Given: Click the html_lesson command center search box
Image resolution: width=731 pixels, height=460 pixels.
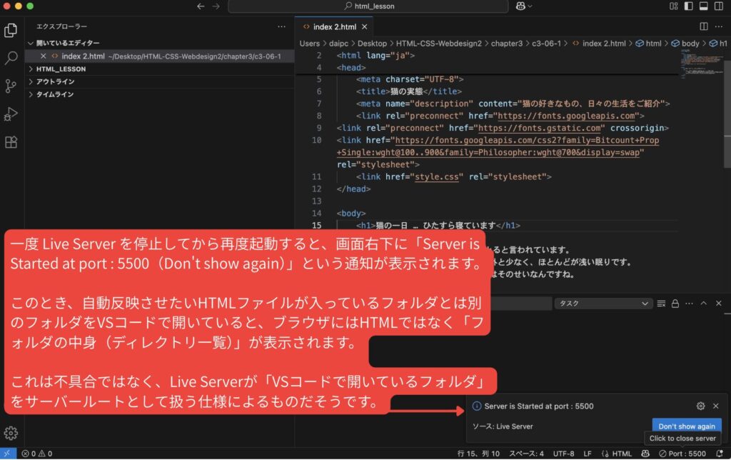Looking at the screenshot, I should click(x=368, y=6).
